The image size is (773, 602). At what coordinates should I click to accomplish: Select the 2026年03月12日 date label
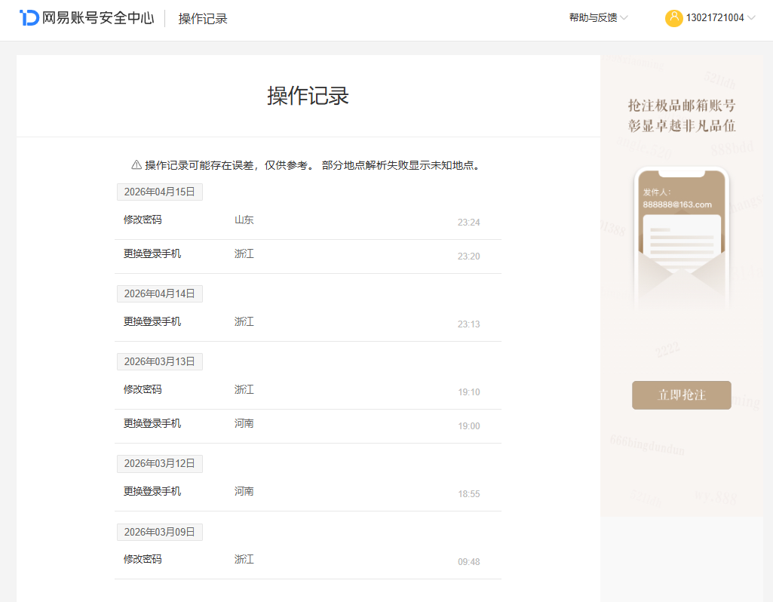(x=160, y=463)
